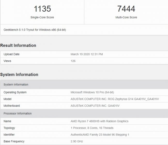Select the 8 Cores, 16 Threads topology value
This screenshot has height=145, width=168.
(x=92, y=128)
